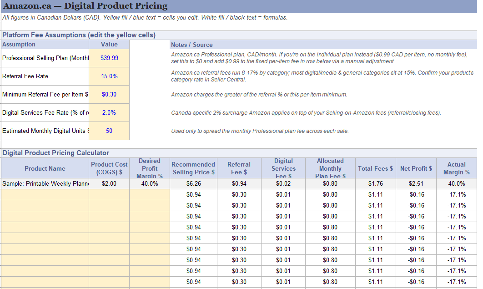Click the 'Assumption' column header
The width and height of the screenshot is (483, 289).
click(45, 44)
